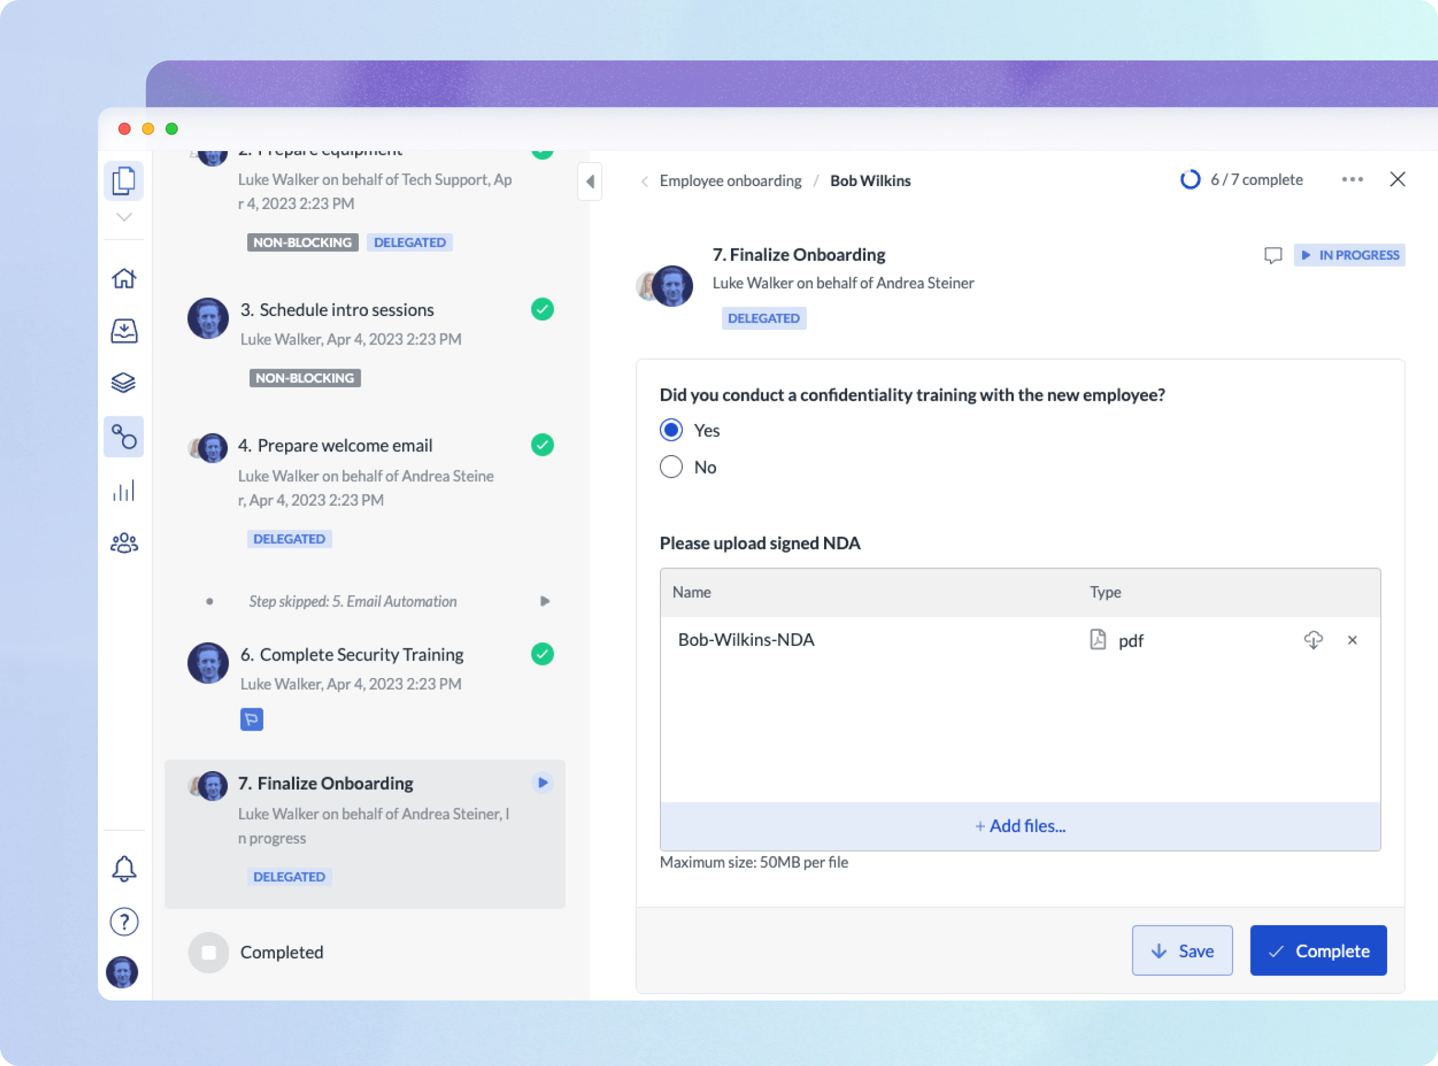Open the Home icon in sidebar

(x=123, y=279)
